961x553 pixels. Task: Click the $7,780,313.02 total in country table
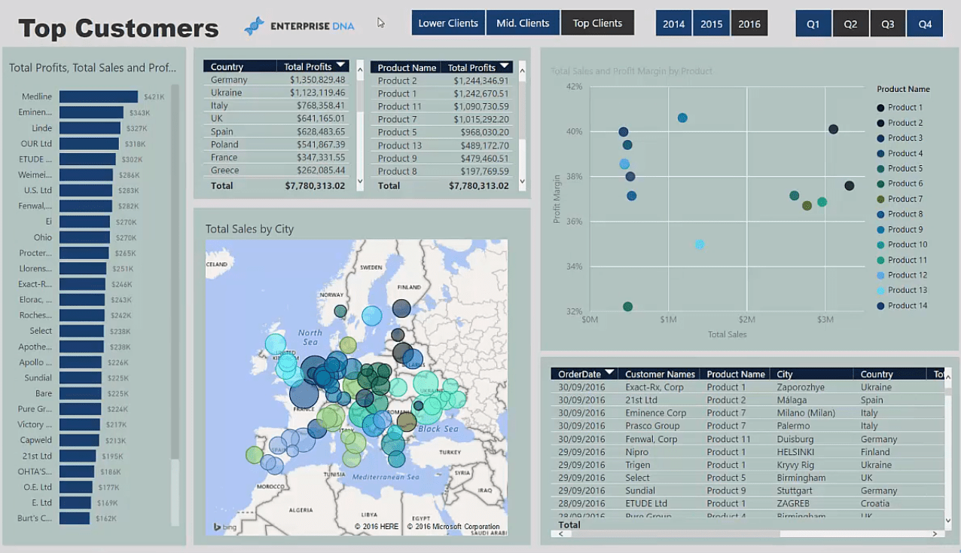(315, 185)
